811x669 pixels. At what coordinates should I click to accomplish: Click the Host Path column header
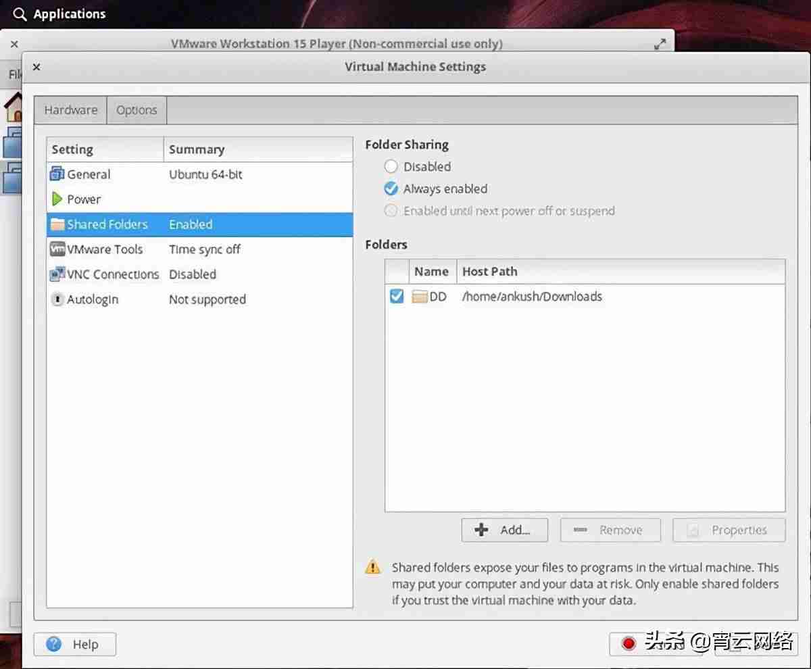(x=620, y=272)
